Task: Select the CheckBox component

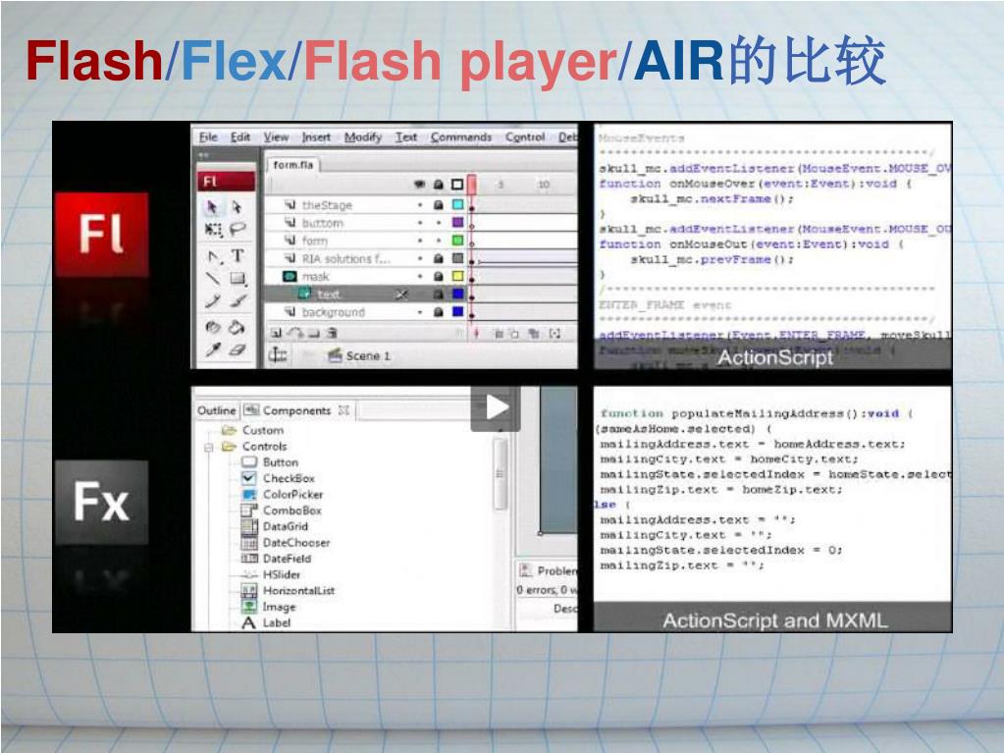Action: tap(277, 478)
